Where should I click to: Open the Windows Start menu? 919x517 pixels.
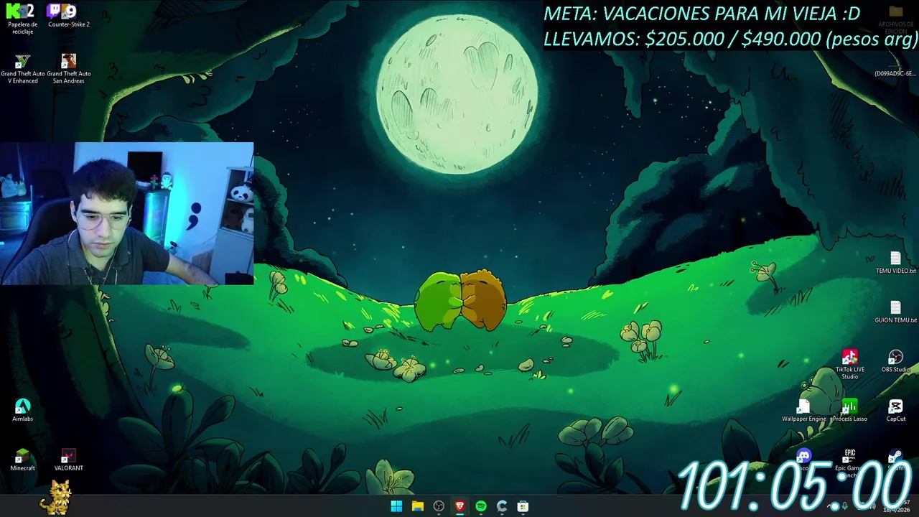point(396,506)
